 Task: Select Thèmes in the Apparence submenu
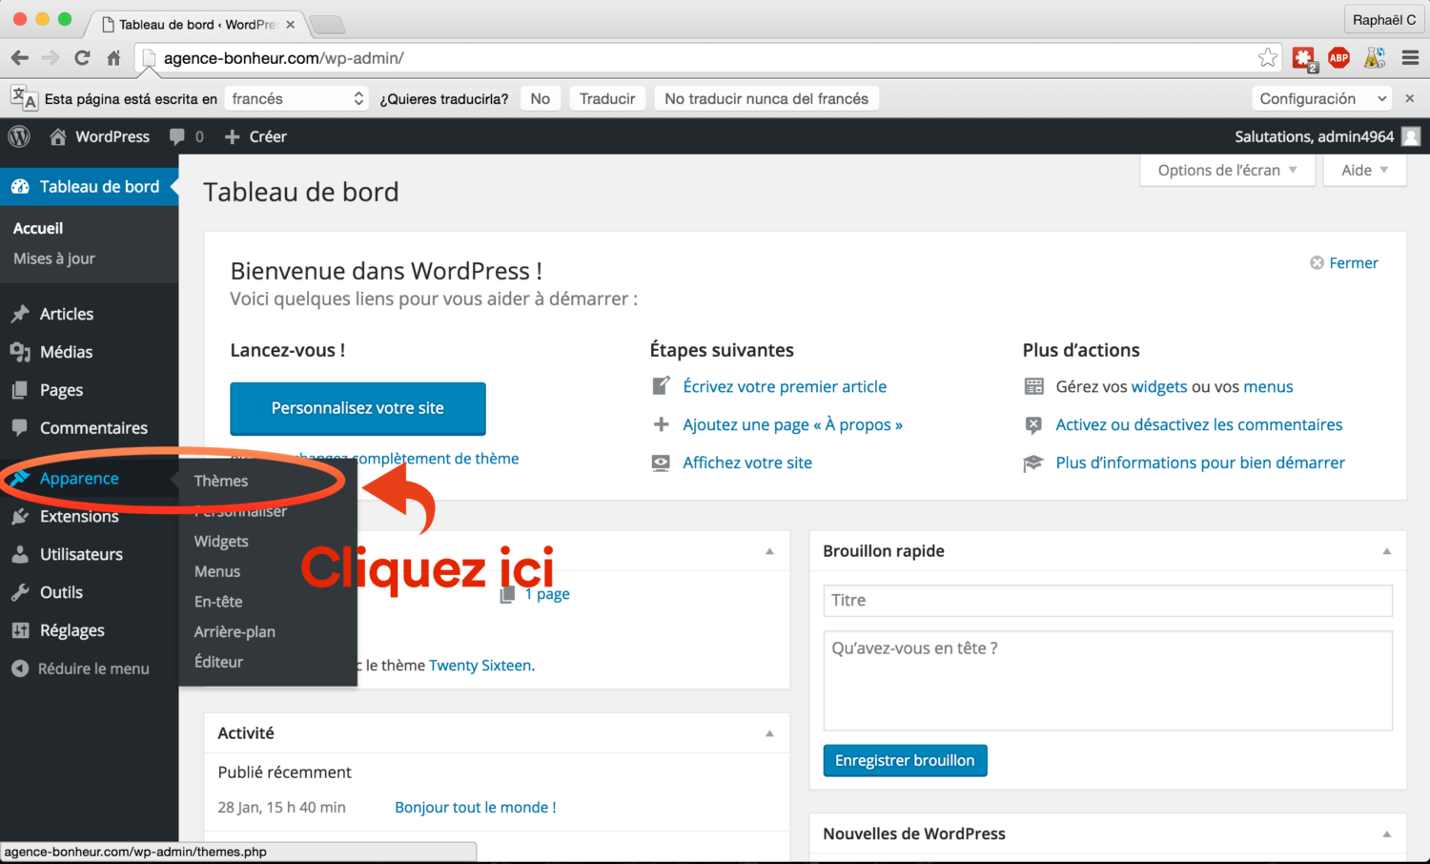click(221, 481)
